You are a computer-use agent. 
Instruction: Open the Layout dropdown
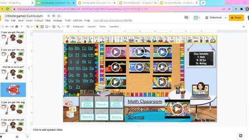[92, 27]
